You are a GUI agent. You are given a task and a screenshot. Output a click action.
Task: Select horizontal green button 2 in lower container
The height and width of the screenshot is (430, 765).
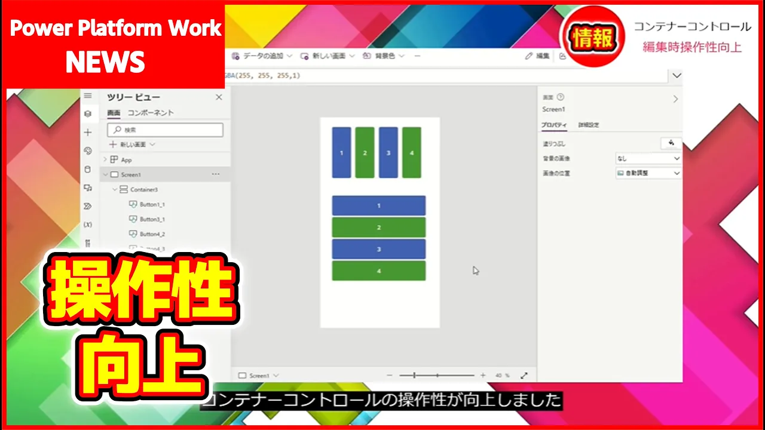point(379,228)
